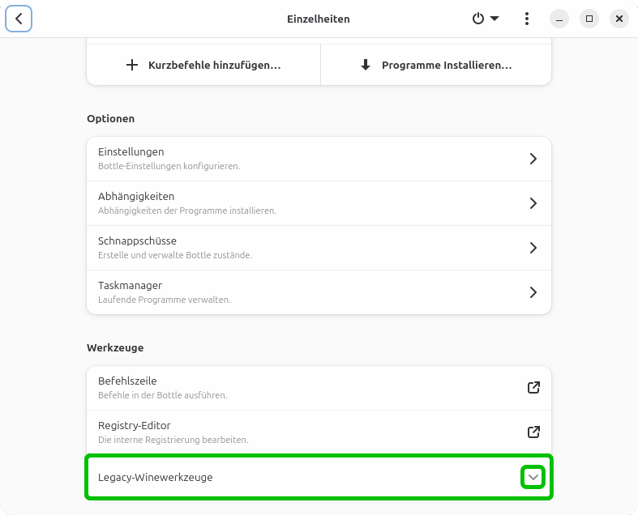The width and height of the screenshot is (638, 515).
Task: Click the chevron beside Abhängigkeiten
Action: [x=533, y=203]
